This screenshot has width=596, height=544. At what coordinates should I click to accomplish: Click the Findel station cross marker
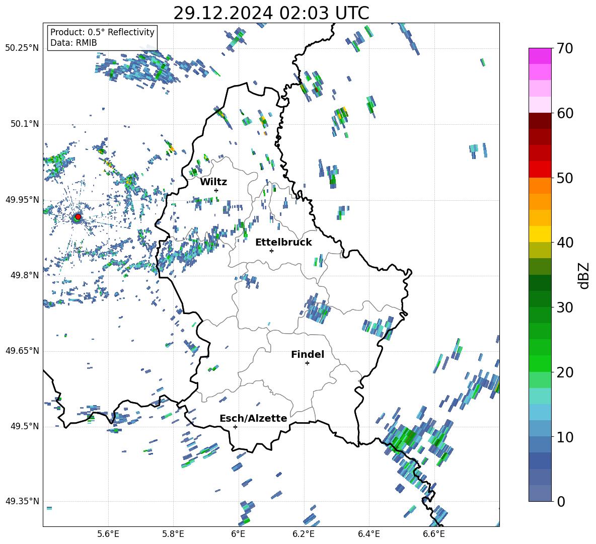307,363
